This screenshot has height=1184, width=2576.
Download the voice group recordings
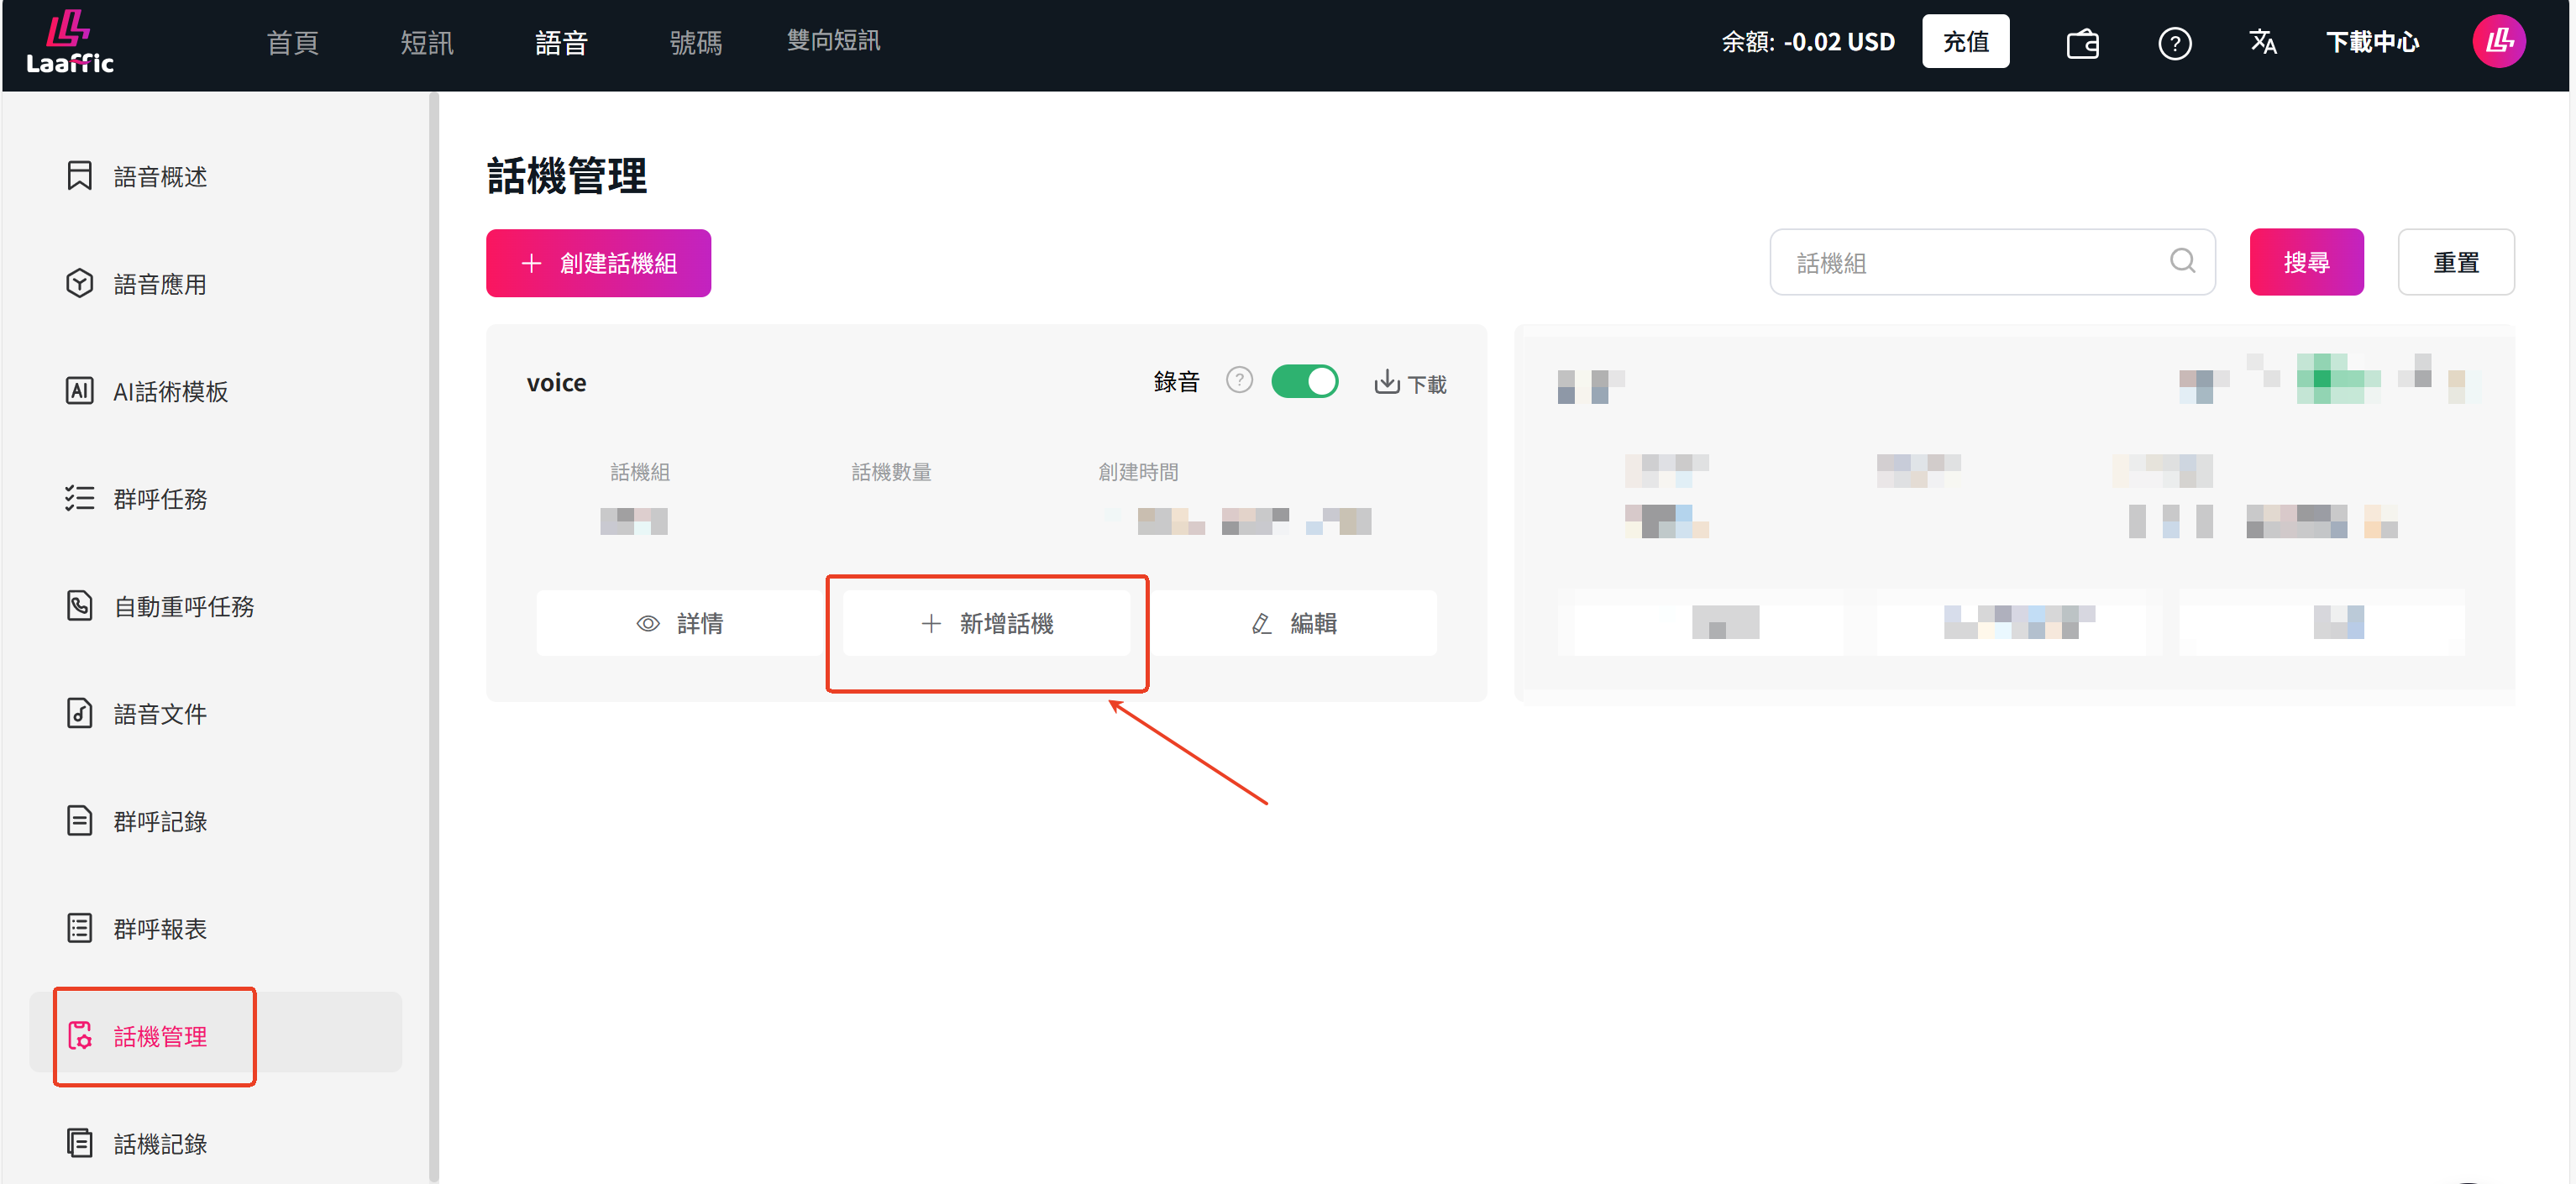[1410, 382]
